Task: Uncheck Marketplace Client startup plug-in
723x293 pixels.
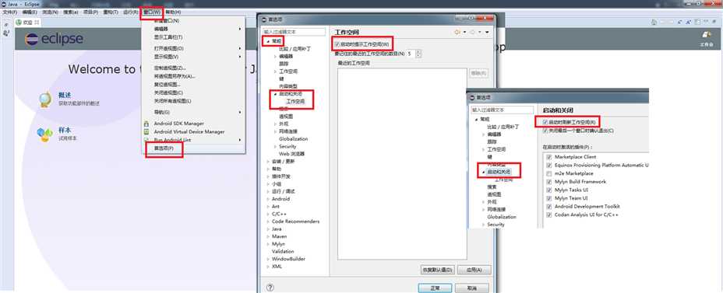Action: point(548,157)
